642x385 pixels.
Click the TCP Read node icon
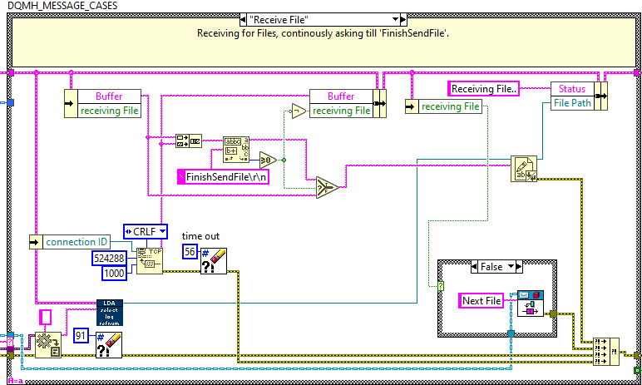click(x=150, y=261)
